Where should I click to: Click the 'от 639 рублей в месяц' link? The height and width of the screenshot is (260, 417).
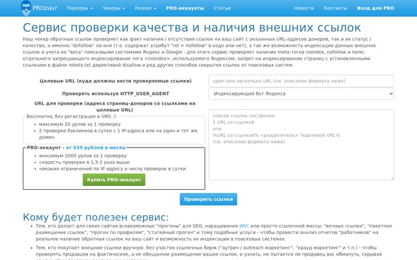96,148
